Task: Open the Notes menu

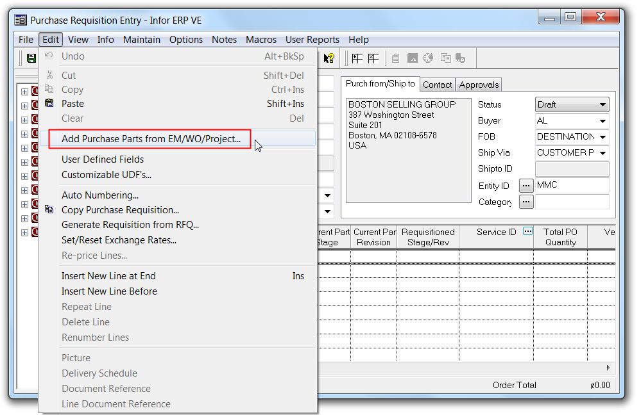Action: (x=224, y=40)
